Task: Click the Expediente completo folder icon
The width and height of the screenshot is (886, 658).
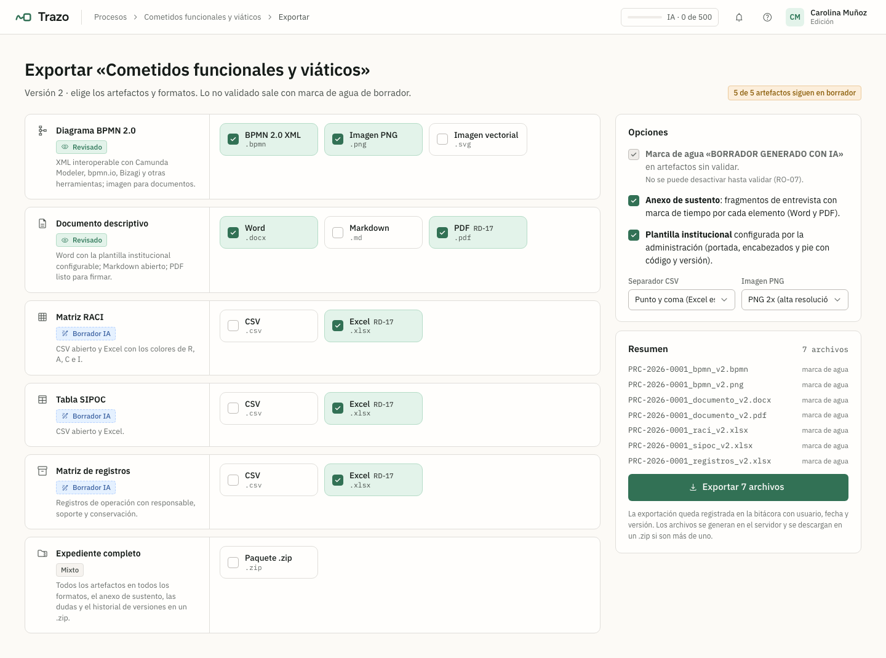Action: coord(42,553)
